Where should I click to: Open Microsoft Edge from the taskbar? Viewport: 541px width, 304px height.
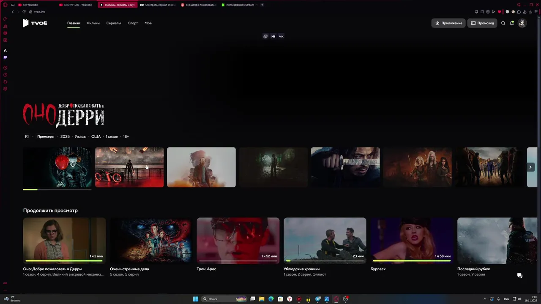click(x=271, y=299)
